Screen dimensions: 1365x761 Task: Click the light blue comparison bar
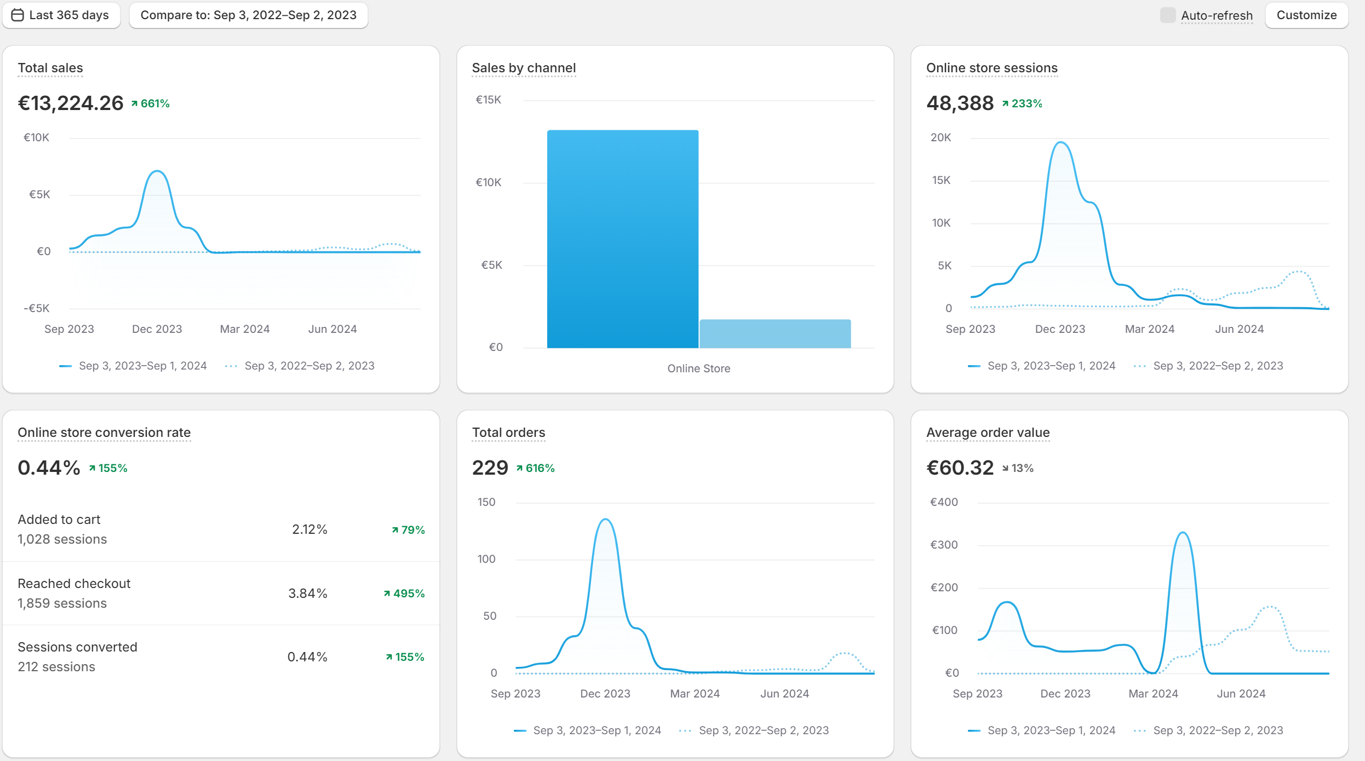775,333
